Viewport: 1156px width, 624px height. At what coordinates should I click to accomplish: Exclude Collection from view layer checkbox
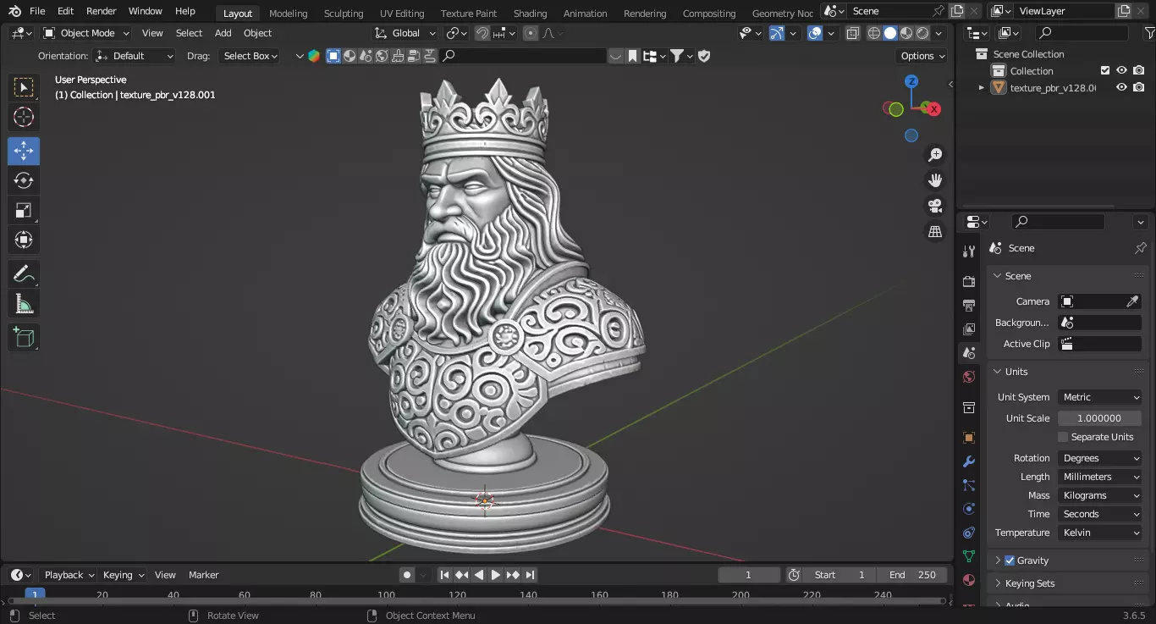(x=1104, y=71)
